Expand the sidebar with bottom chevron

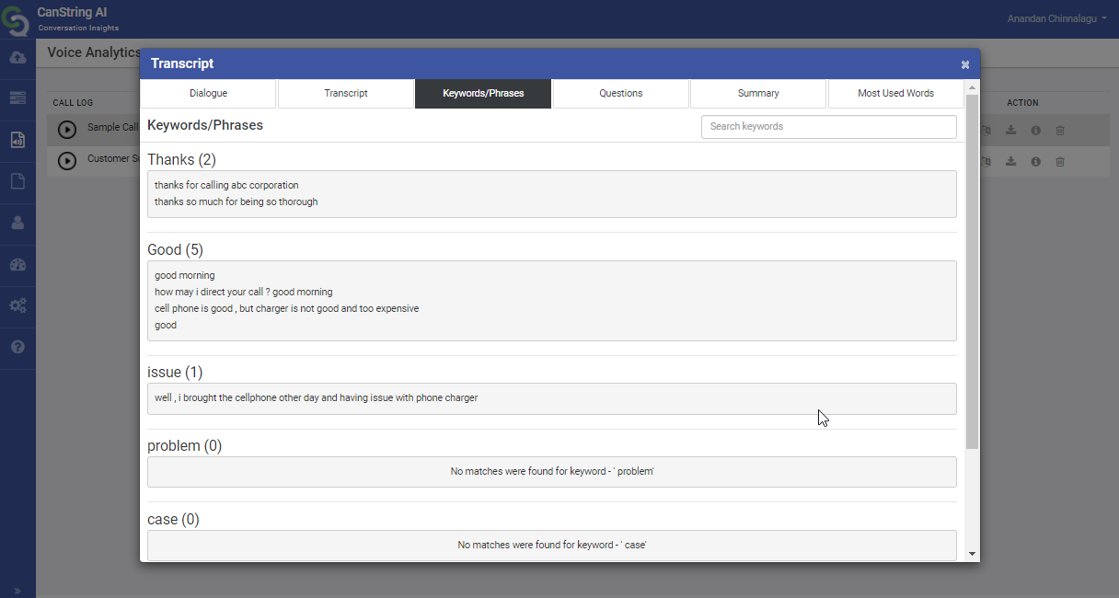click(17, 590)
